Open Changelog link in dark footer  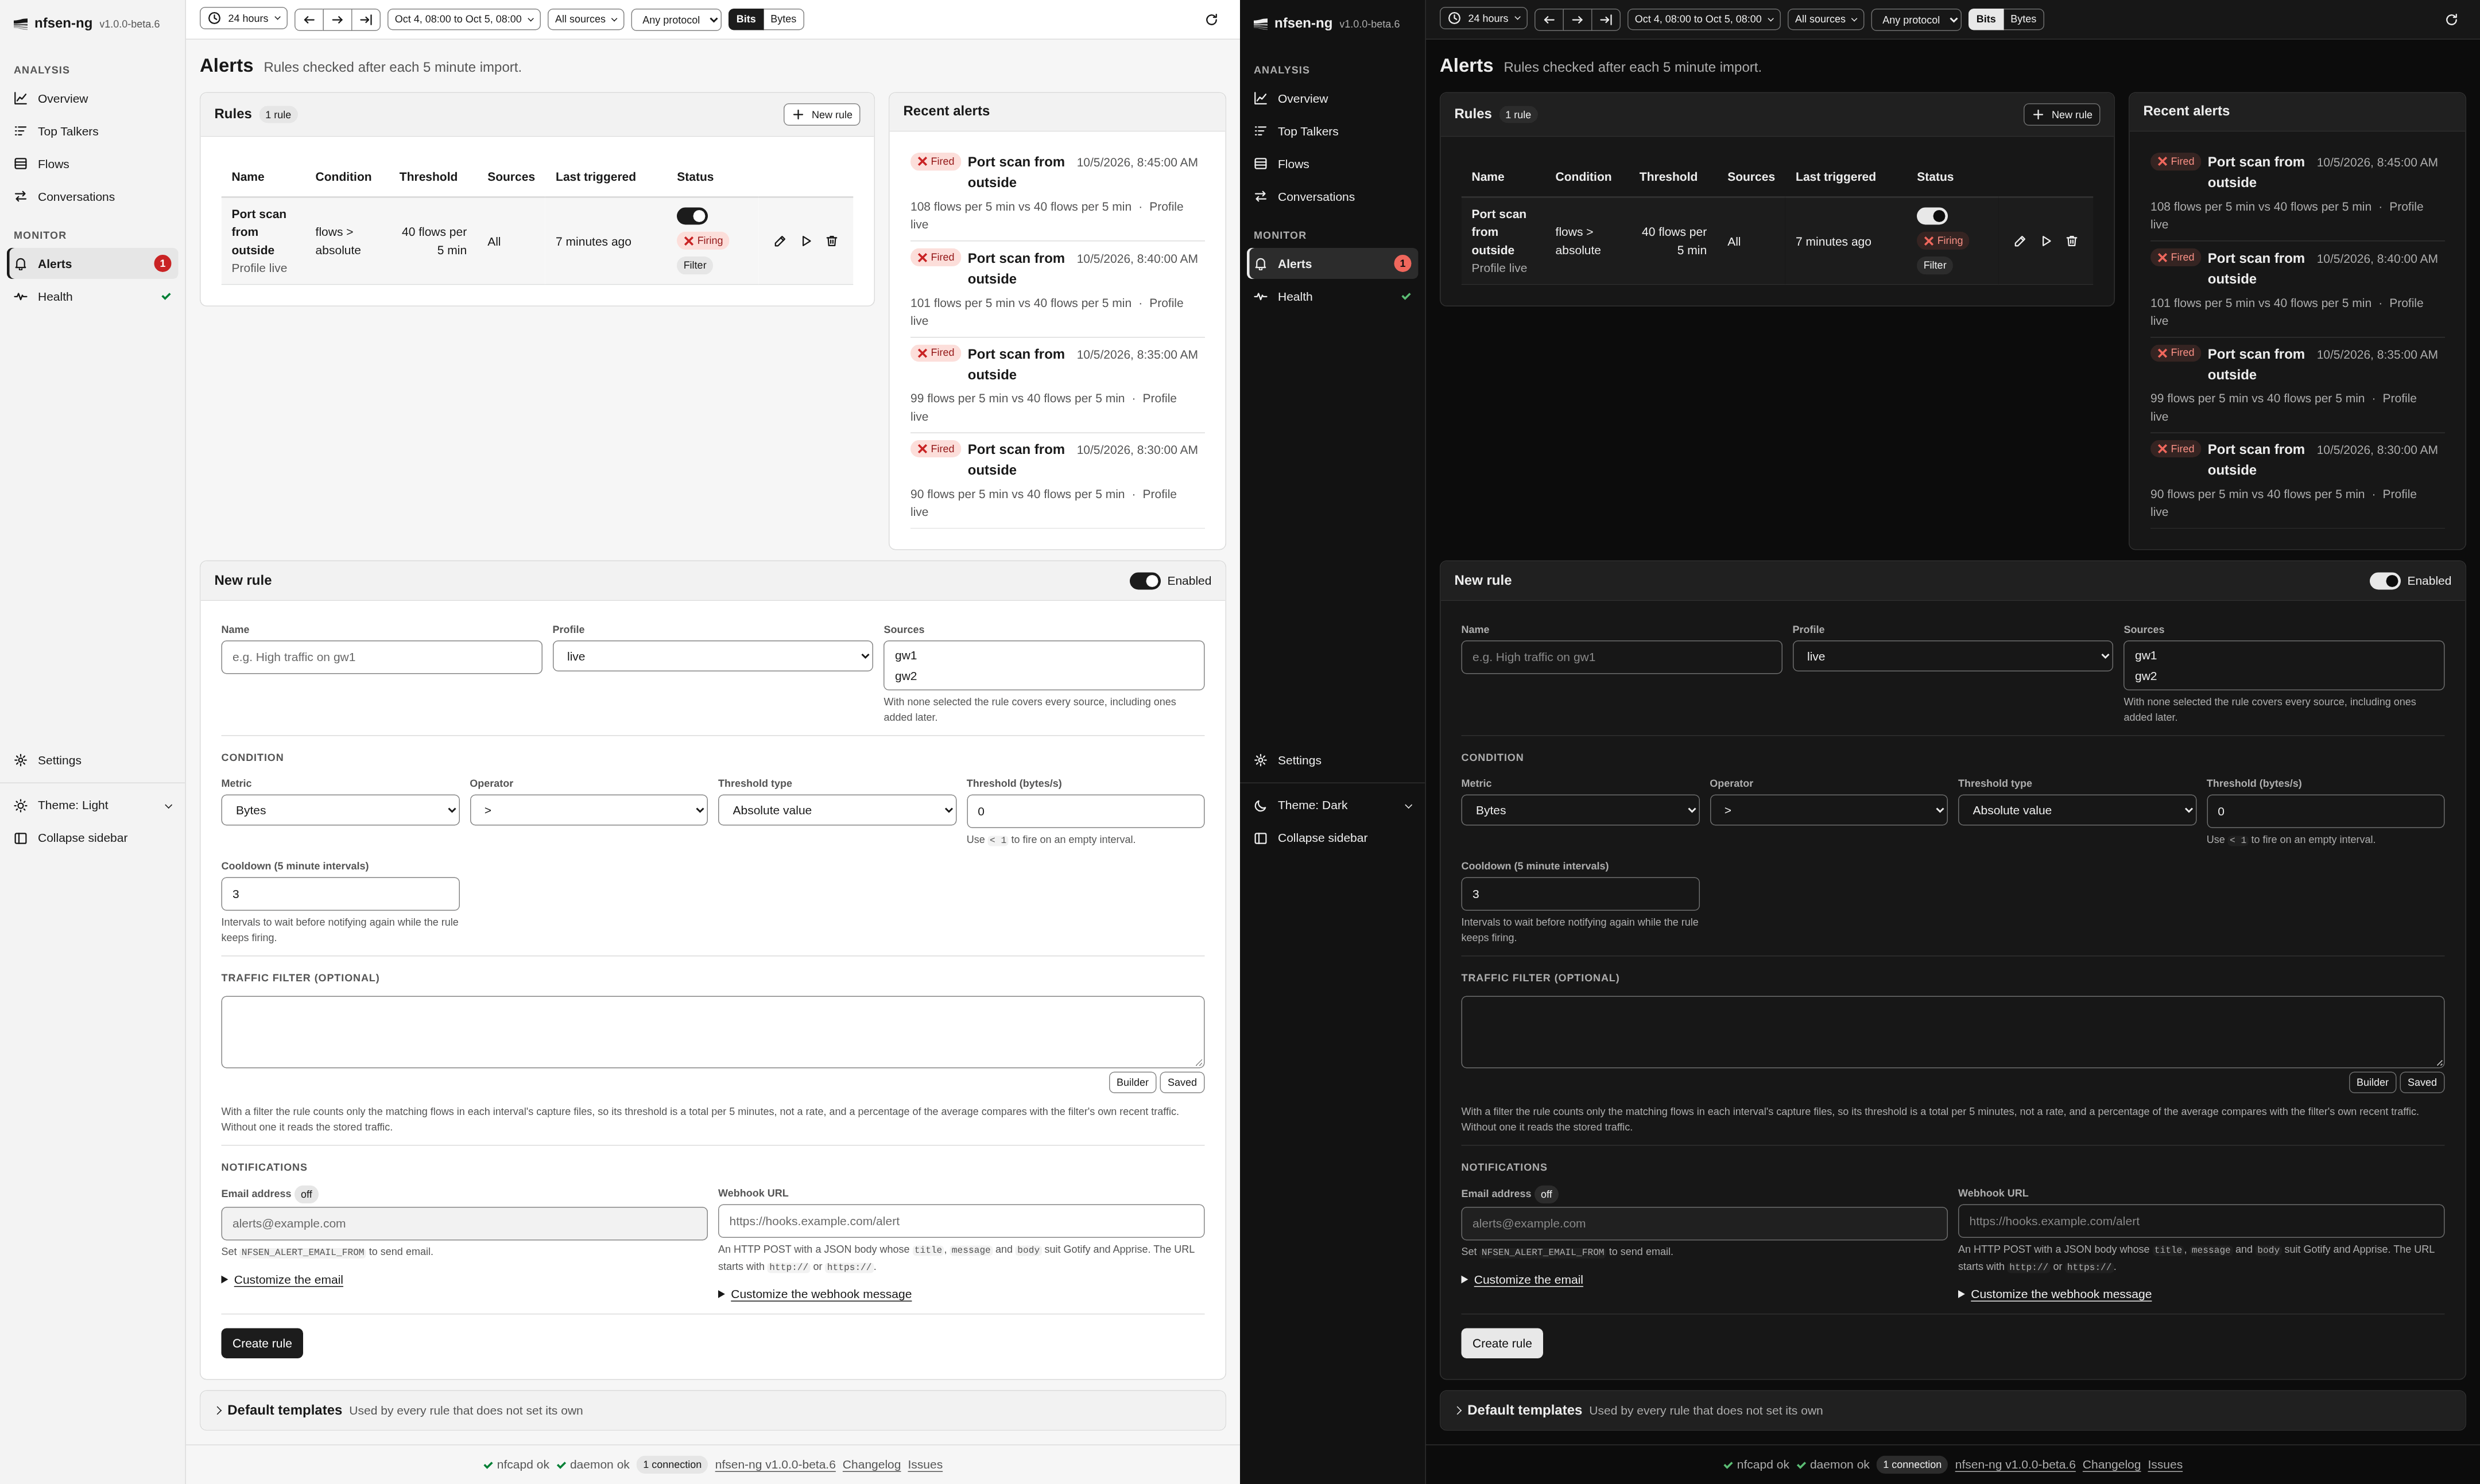(2111, 1465)
